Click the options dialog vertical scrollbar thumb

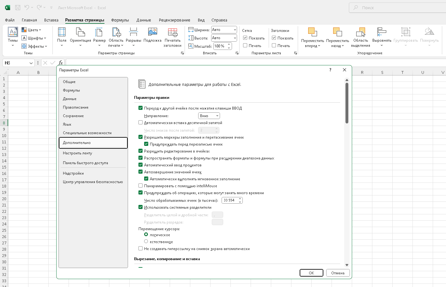[x=347, y=103]
